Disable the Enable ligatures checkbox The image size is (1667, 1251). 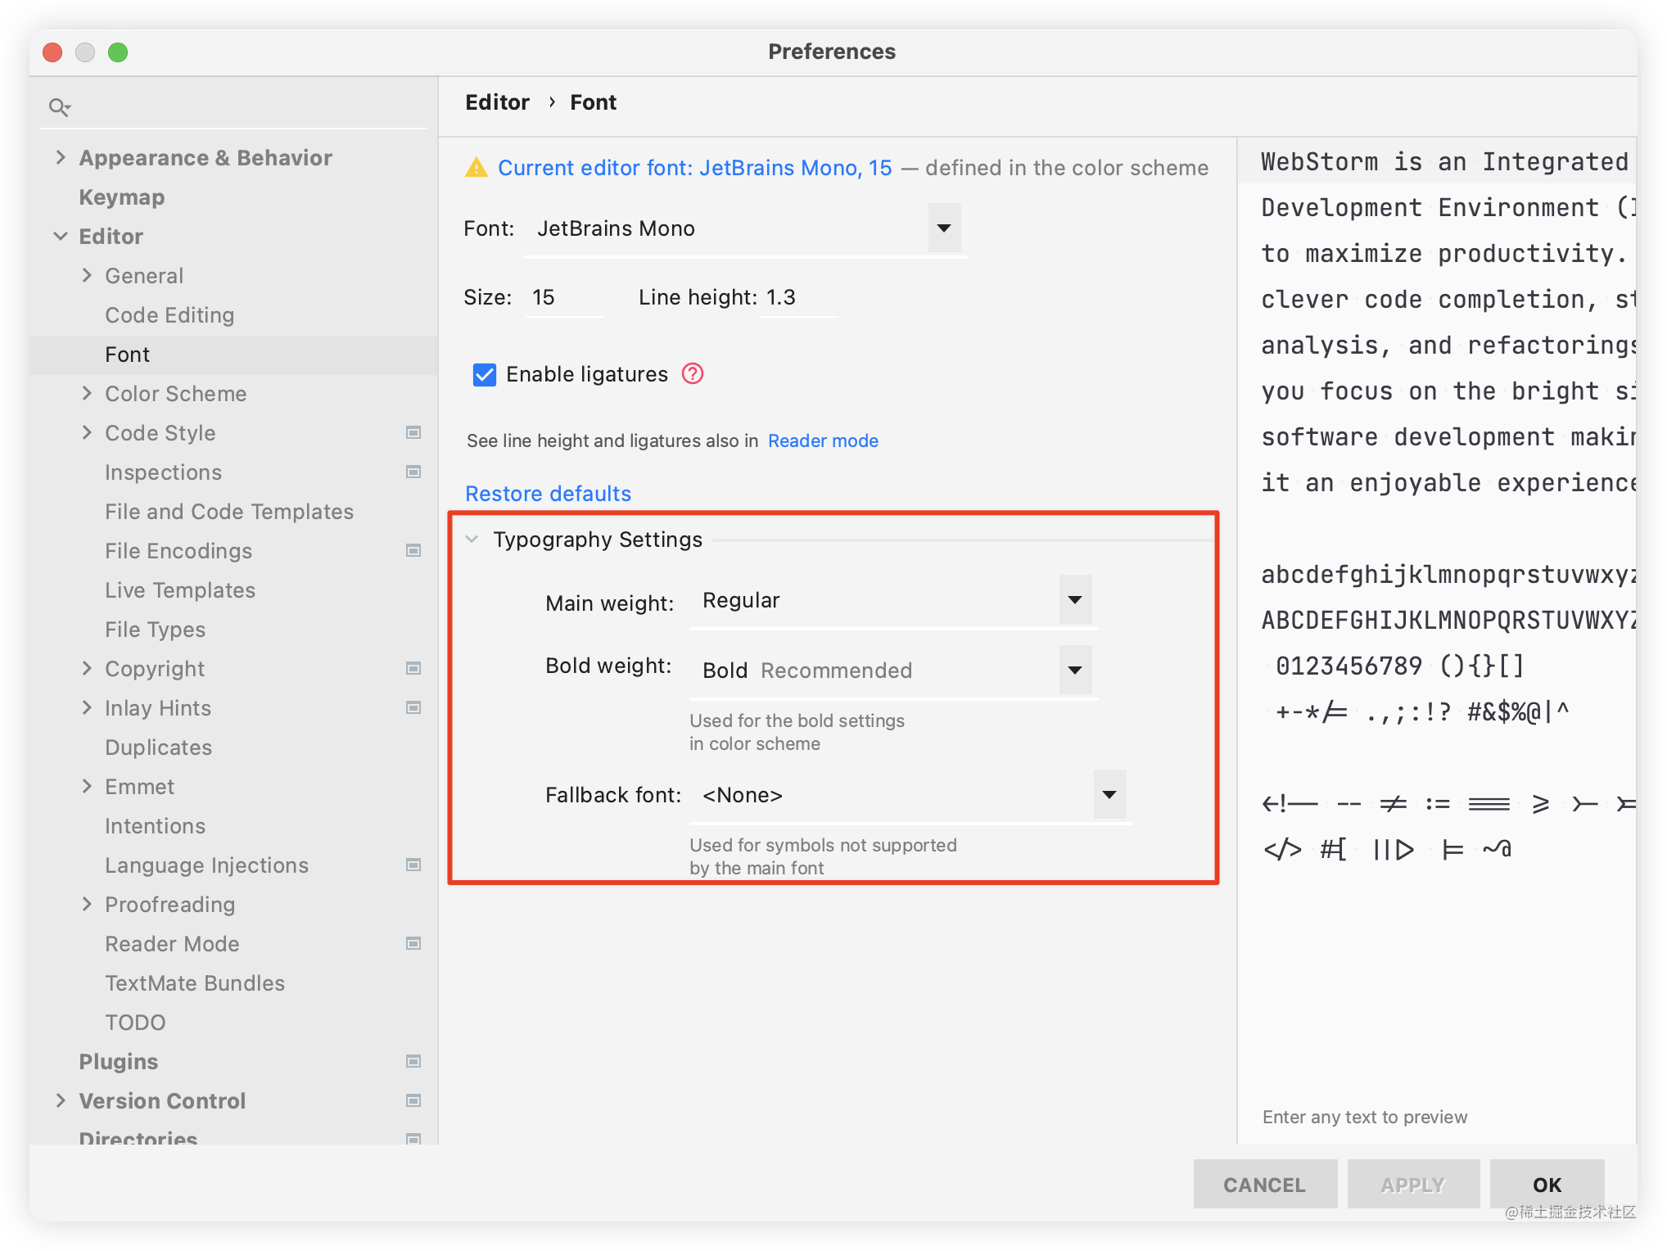pyautogui.click(x=485, y=375)
